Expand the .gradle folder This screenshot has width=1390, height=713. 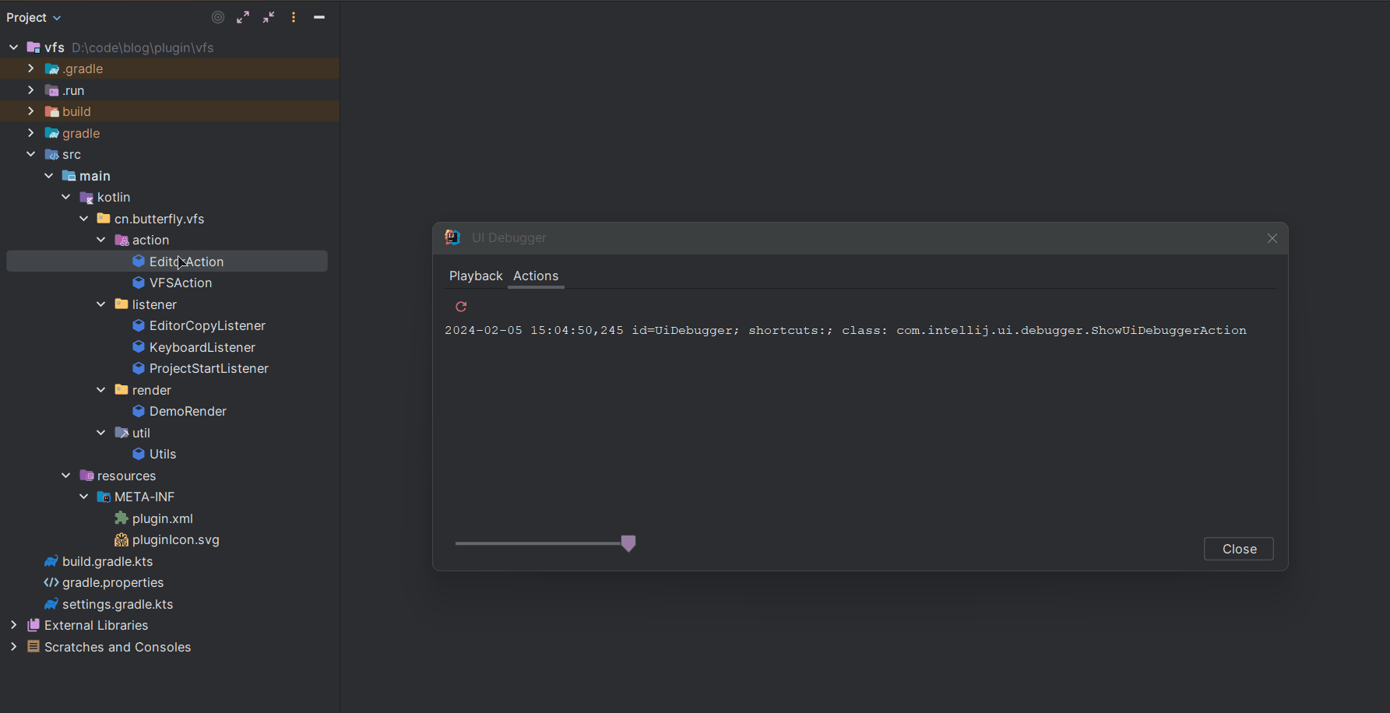[x=31, y=68]
